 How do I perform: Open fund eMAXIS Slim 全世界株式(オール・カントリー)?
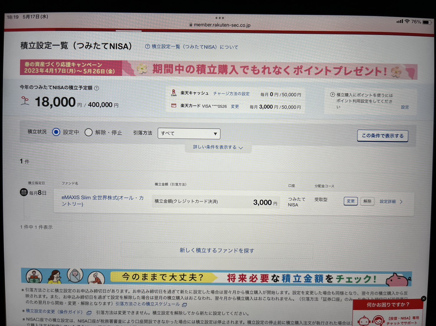103,200
